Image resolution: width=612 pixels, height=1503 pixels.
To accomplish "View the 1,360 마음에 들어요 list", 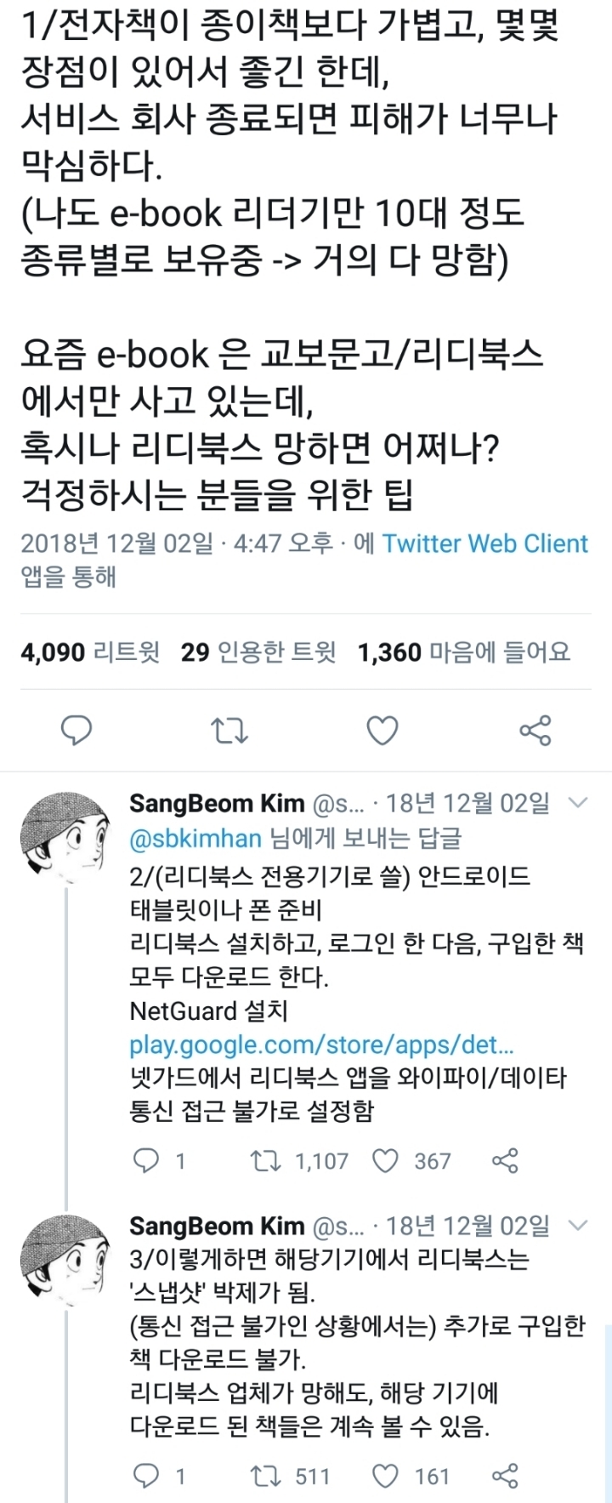I will (464, 652).
